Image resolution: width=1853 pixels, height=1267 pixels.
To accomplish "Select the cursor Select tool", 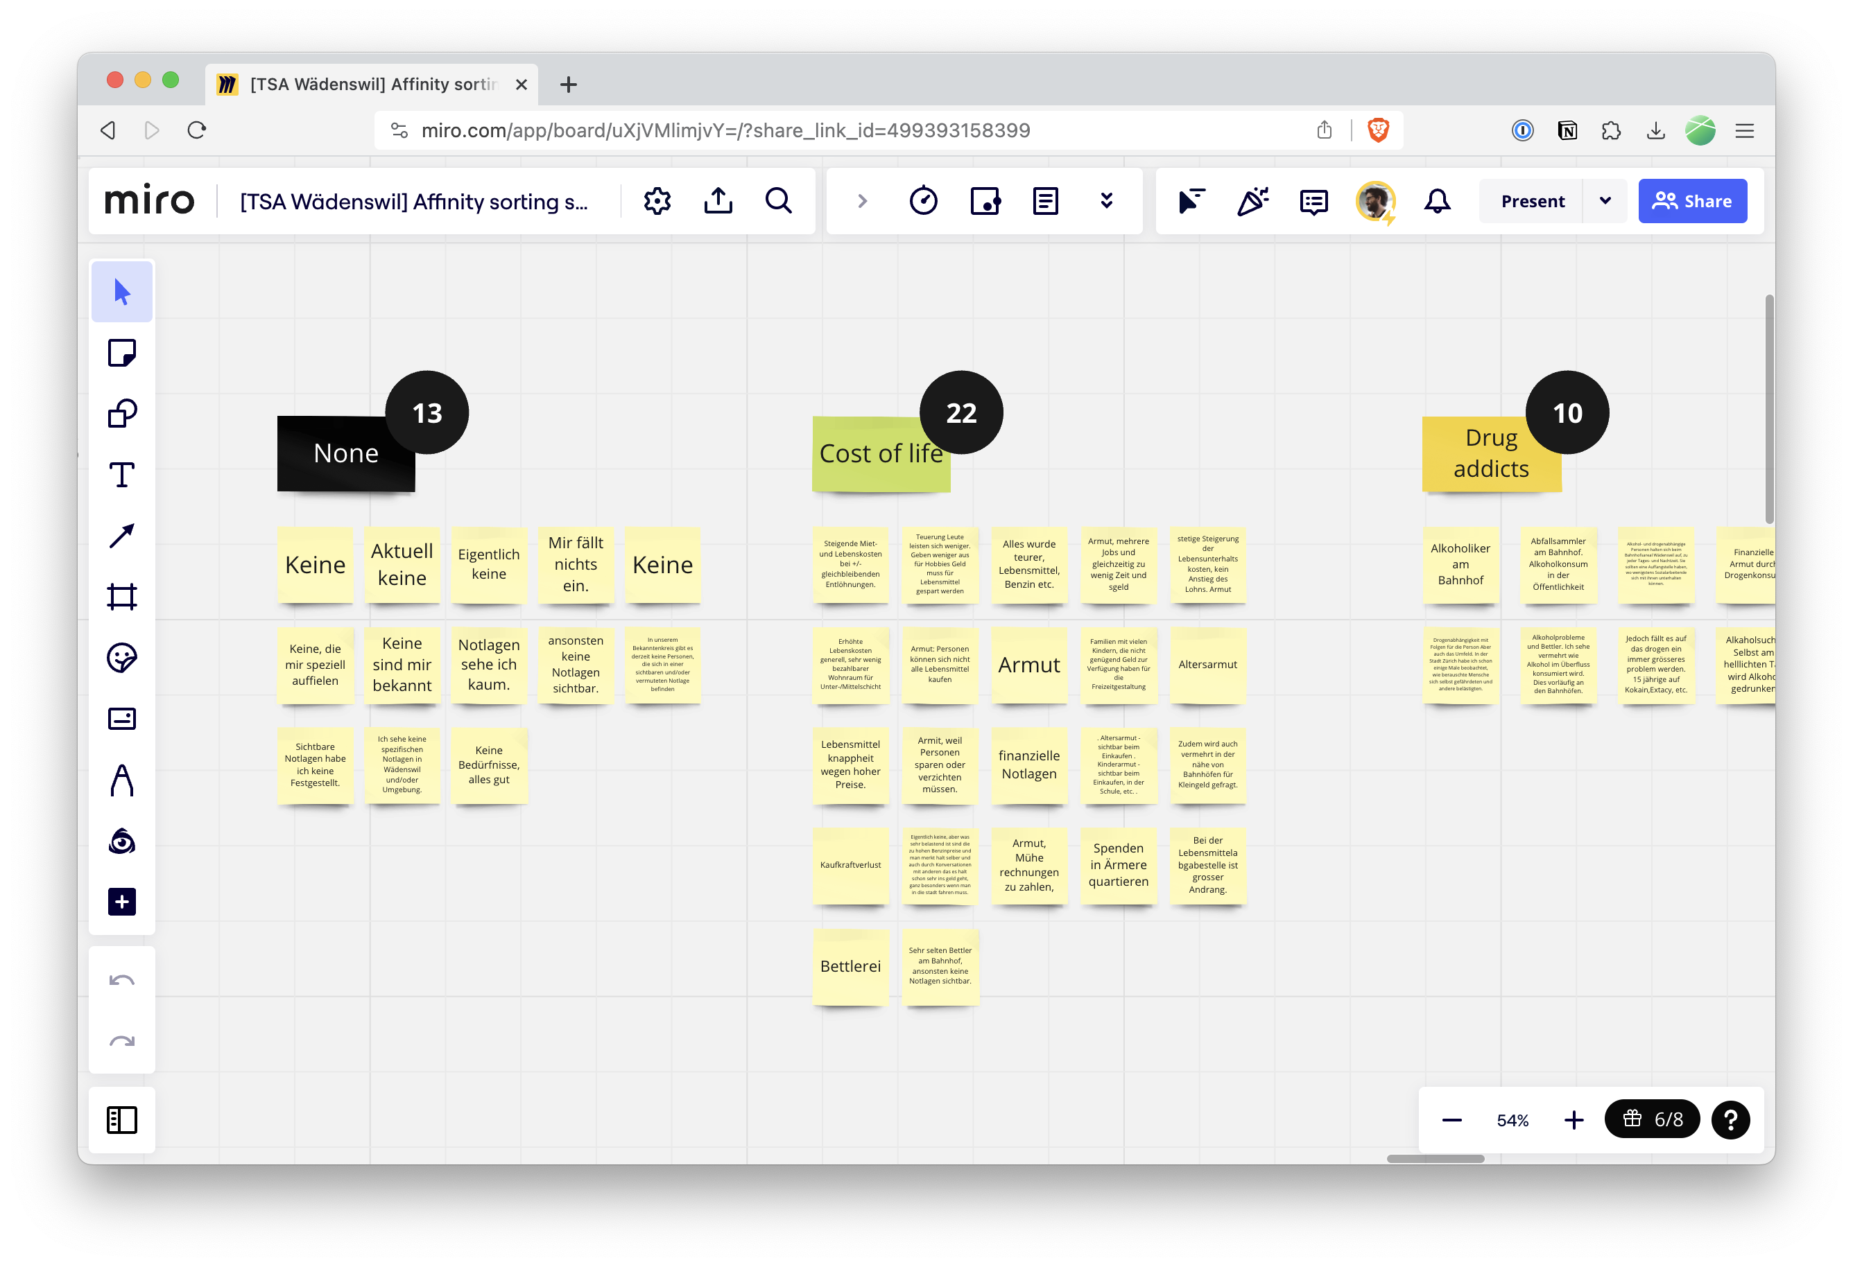I will [x=122, y=292].
